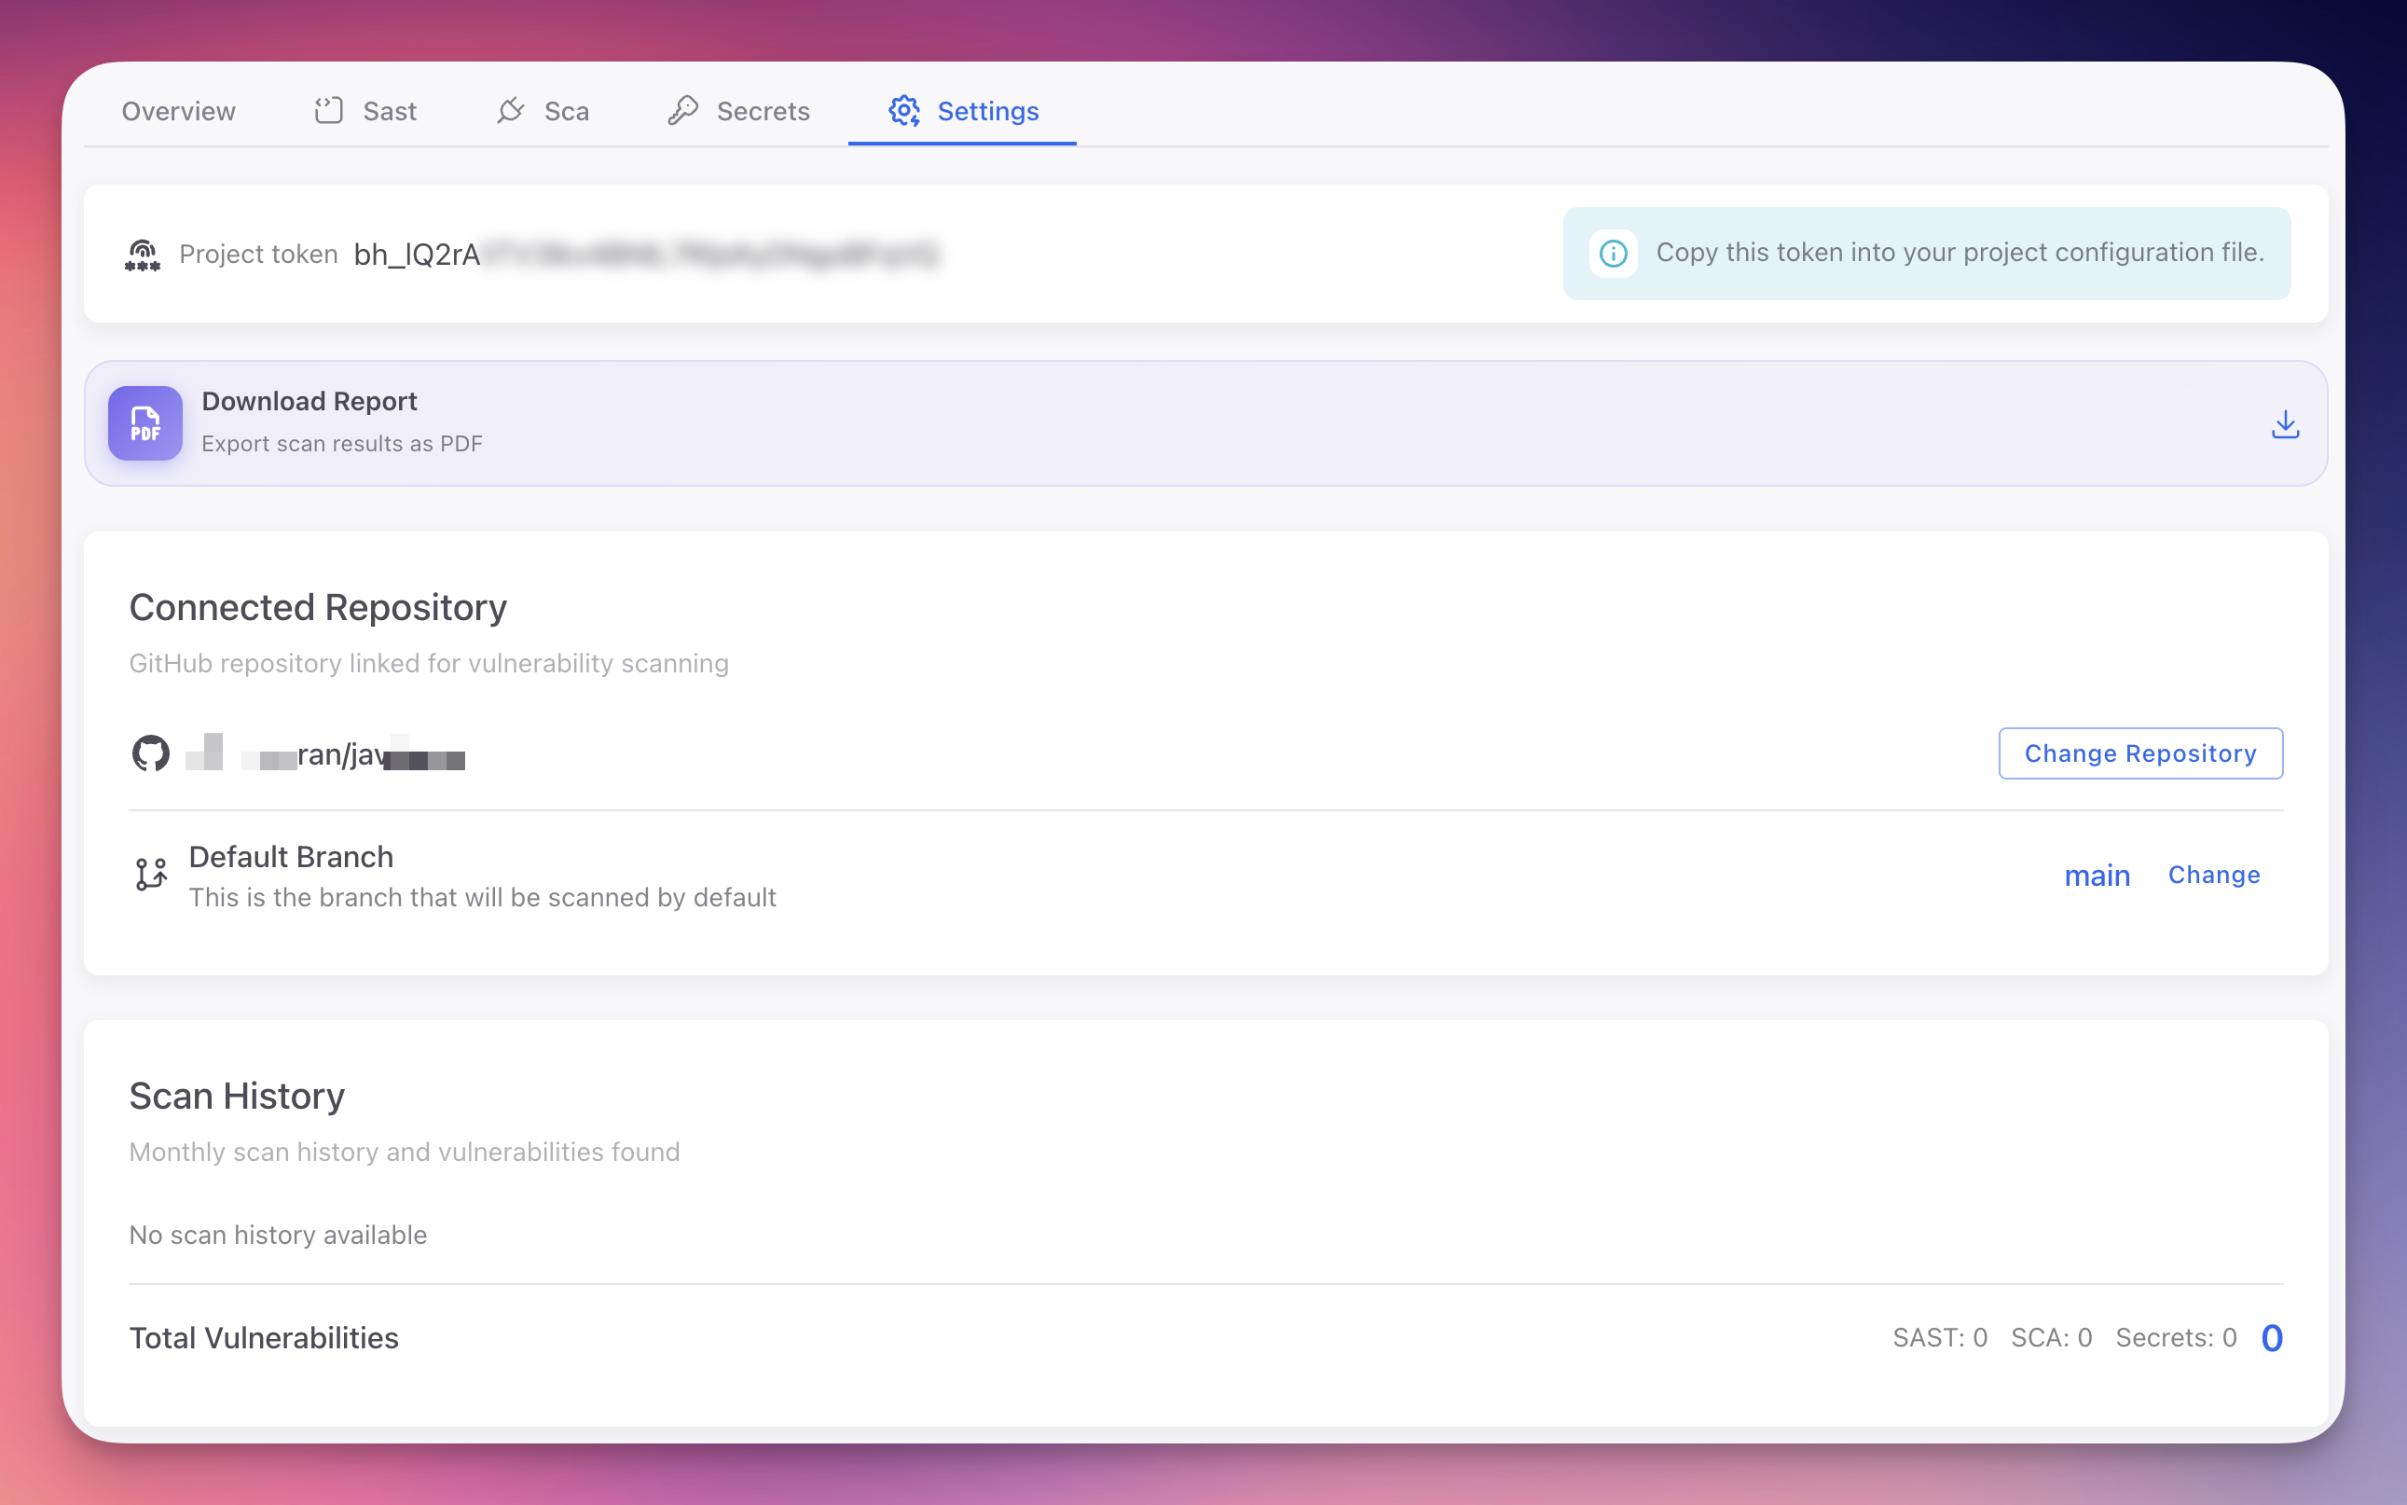This screenshot has width=2407, height=1505.
Task: Switch to the Settings tab
Action: (988, 110)
